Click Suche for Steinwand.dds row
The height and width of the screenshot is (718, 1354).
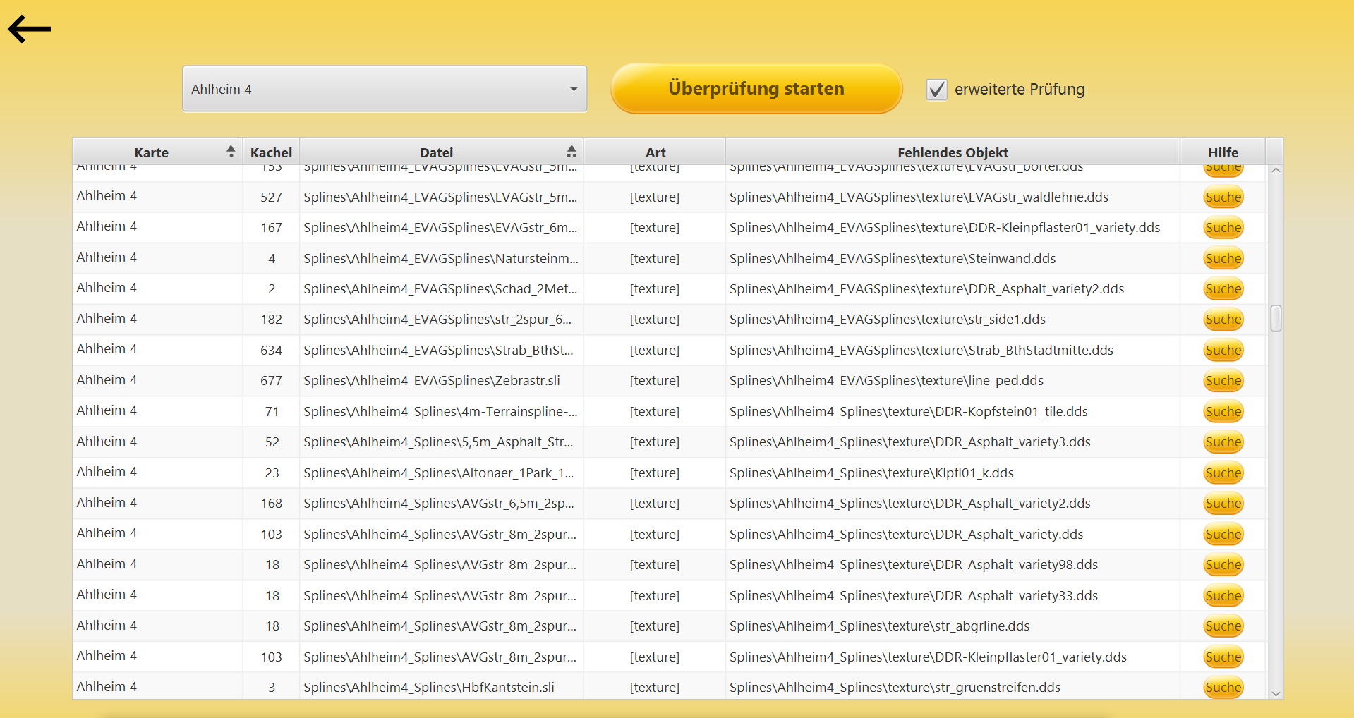pos(1223,259)
